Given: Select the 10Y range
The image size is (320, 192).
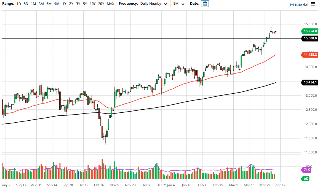Looking at the screenshot, I should (x=93, y=4).
